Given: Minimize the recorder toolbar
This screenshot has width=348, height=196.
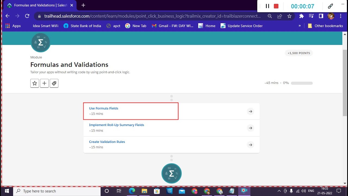Looking at the screenshot, I should pyautogui.click(x=343, y=4).
